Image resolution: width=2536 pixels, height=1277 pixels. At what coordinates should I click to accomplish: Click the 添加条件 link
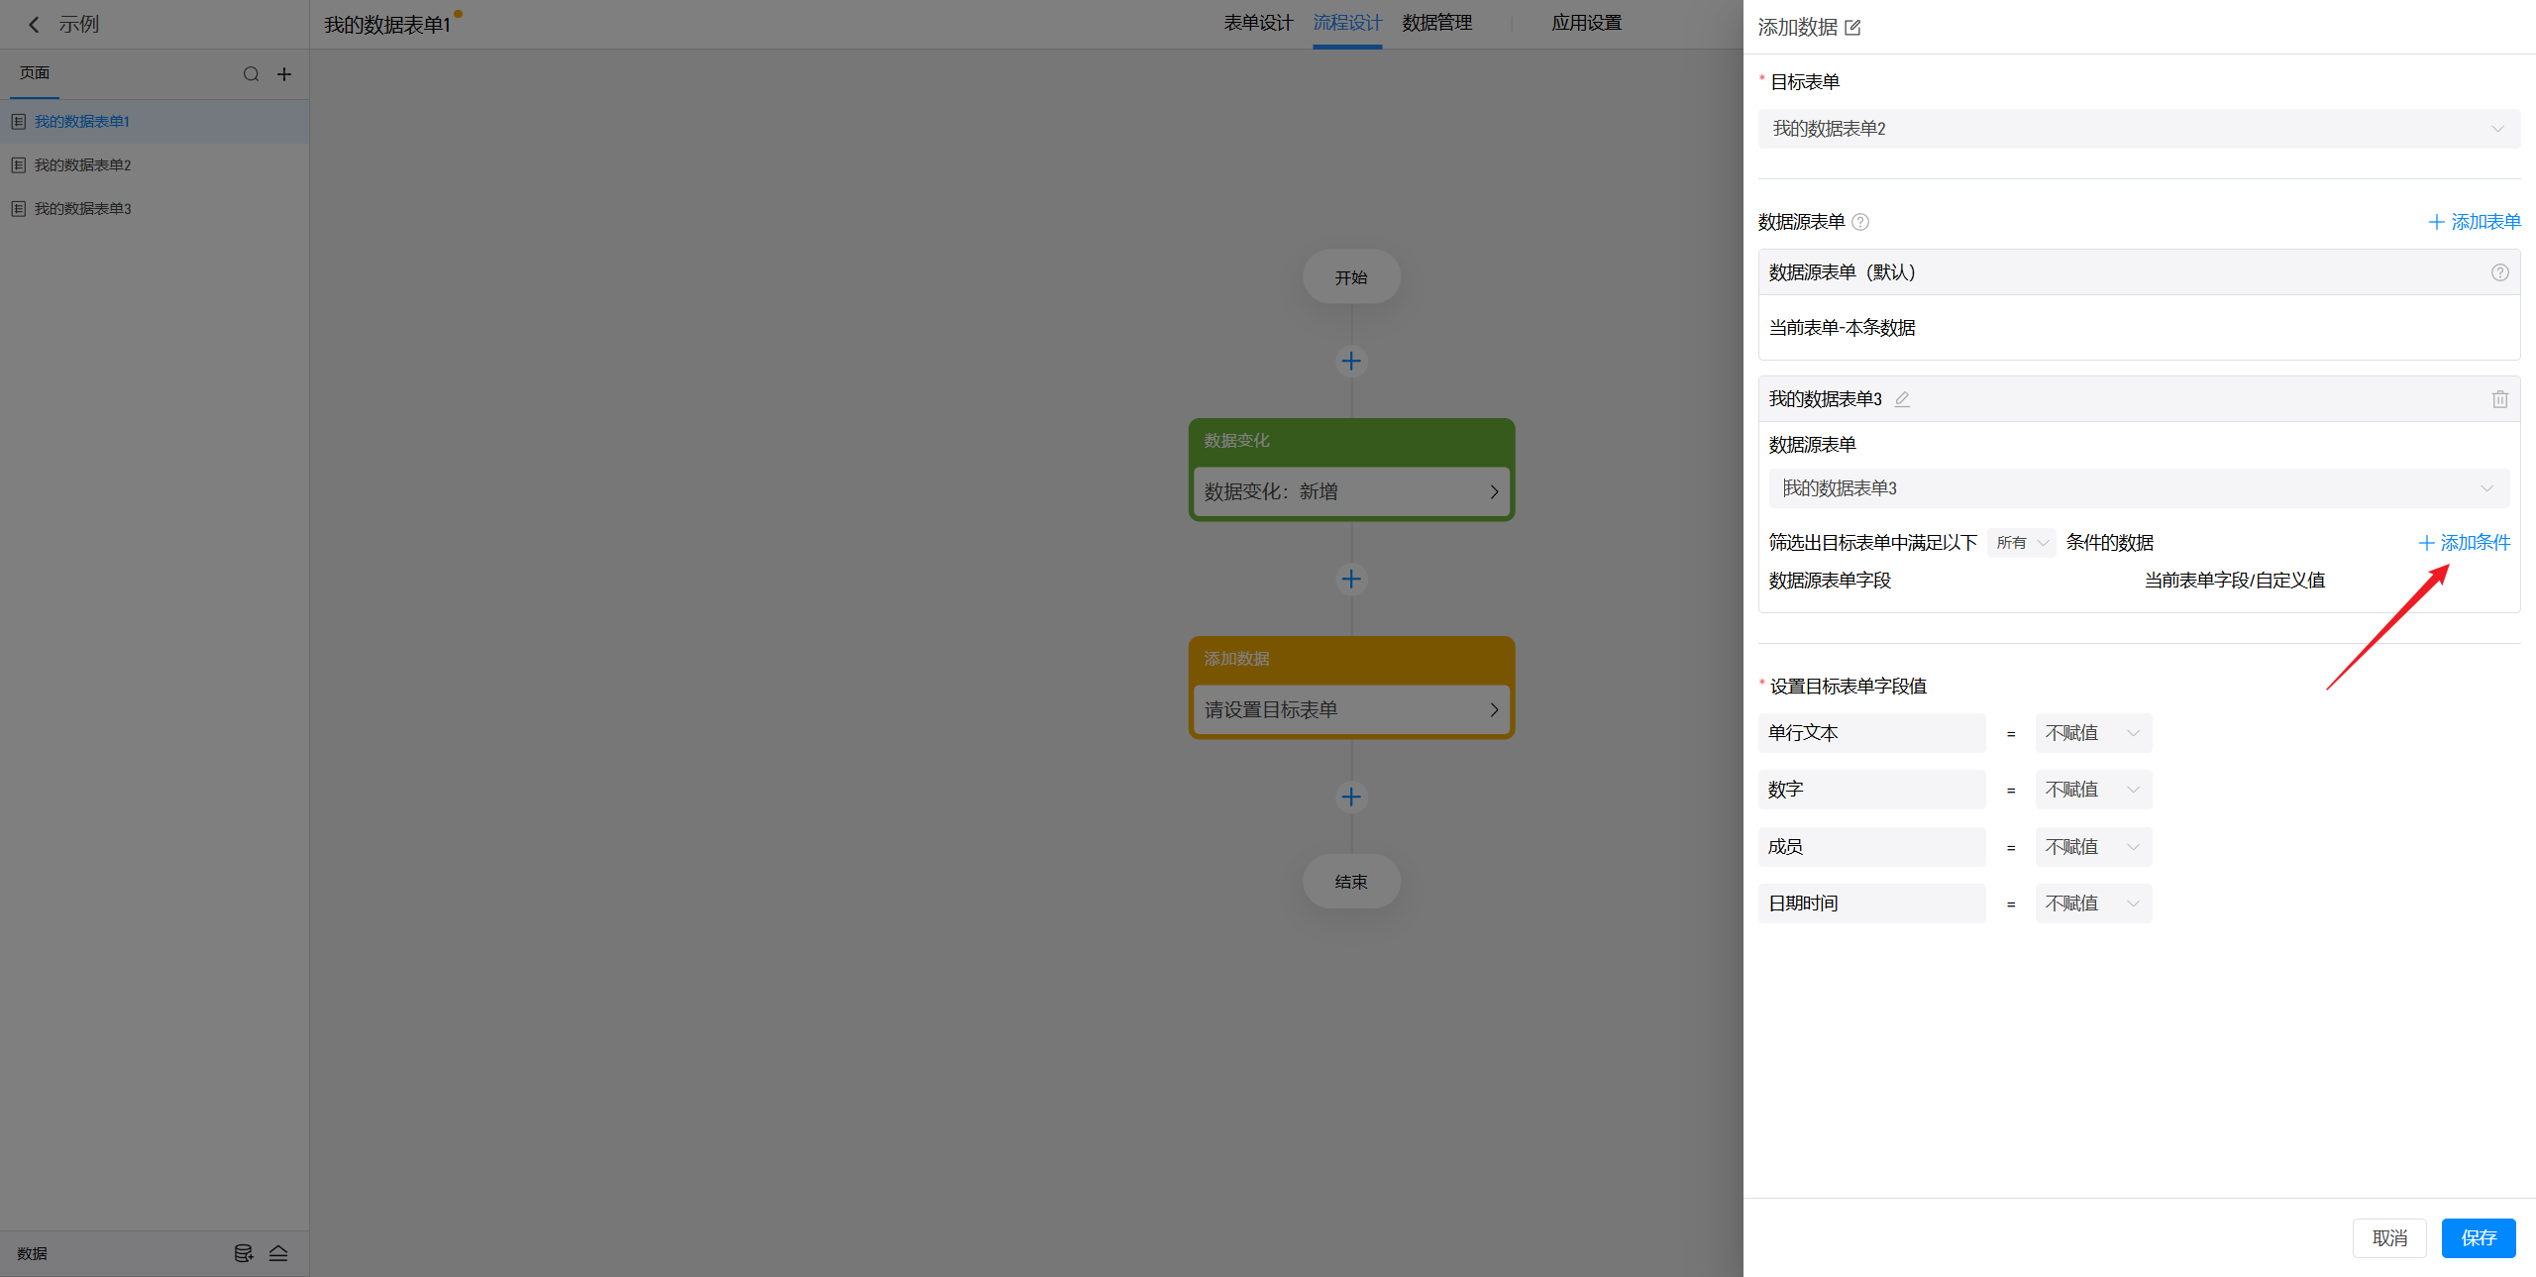[x=2465, y=543]
